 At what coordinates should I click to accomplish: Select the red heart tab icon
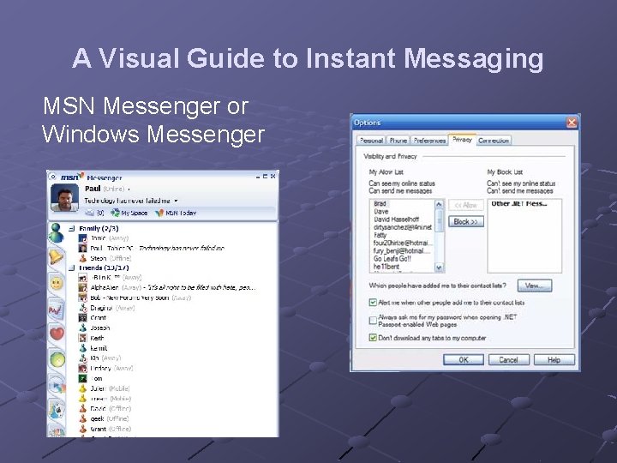[57, 334]
